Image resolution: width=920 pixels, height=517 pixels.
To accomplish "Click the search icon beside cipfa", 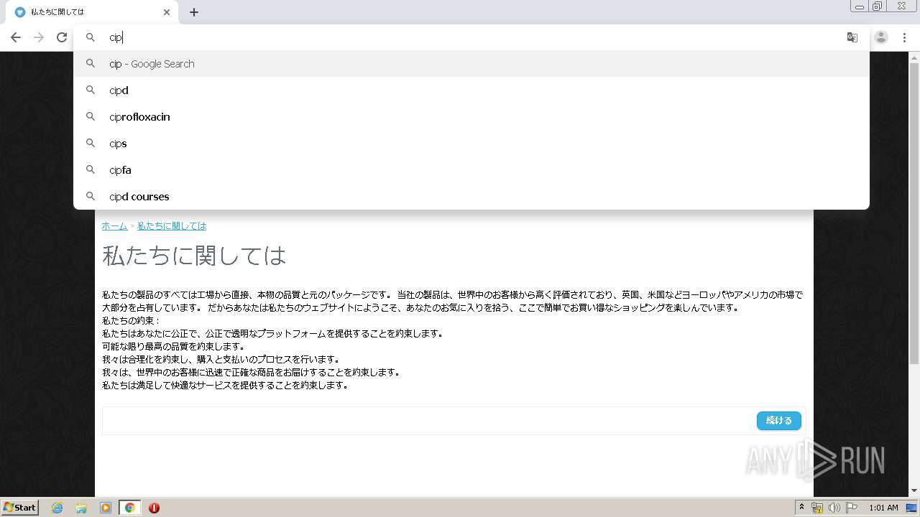I will point(91,169).
